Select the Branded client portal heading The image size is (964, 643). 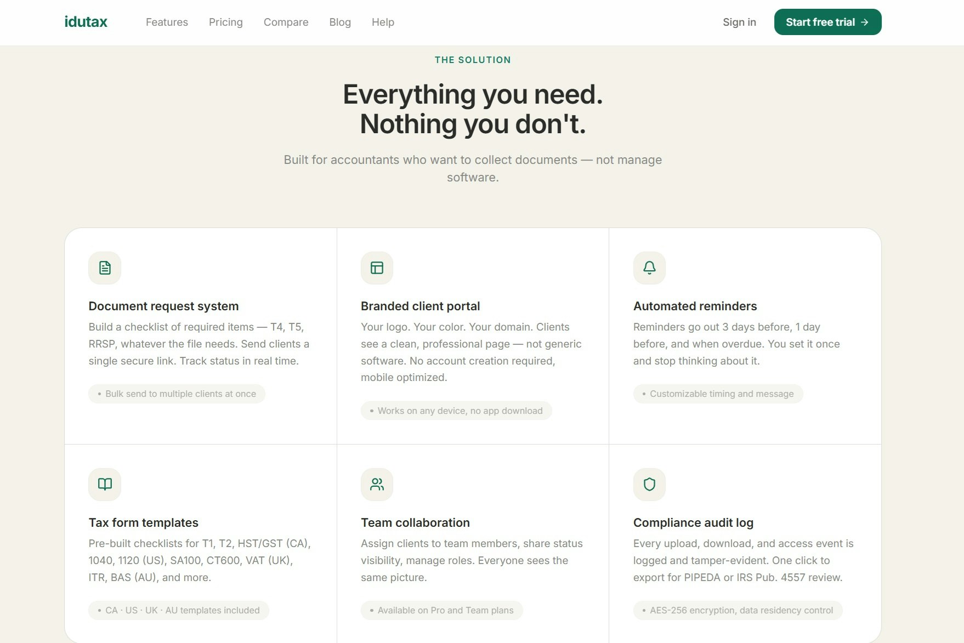coord(420,306)
